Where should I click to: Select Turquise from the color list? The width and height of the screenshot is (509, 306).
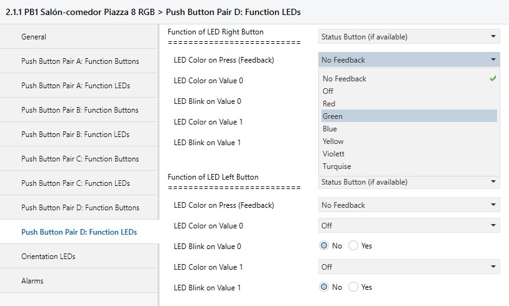point(336,166)
